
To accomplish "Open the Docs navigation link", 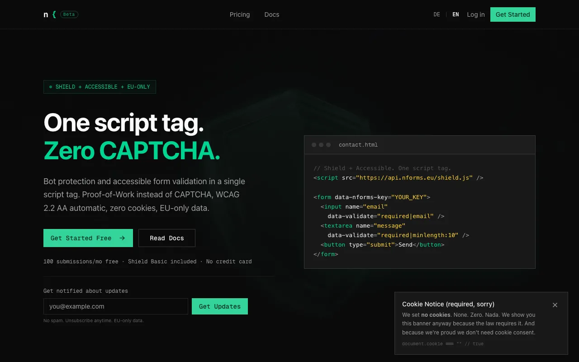I will 272,14.
